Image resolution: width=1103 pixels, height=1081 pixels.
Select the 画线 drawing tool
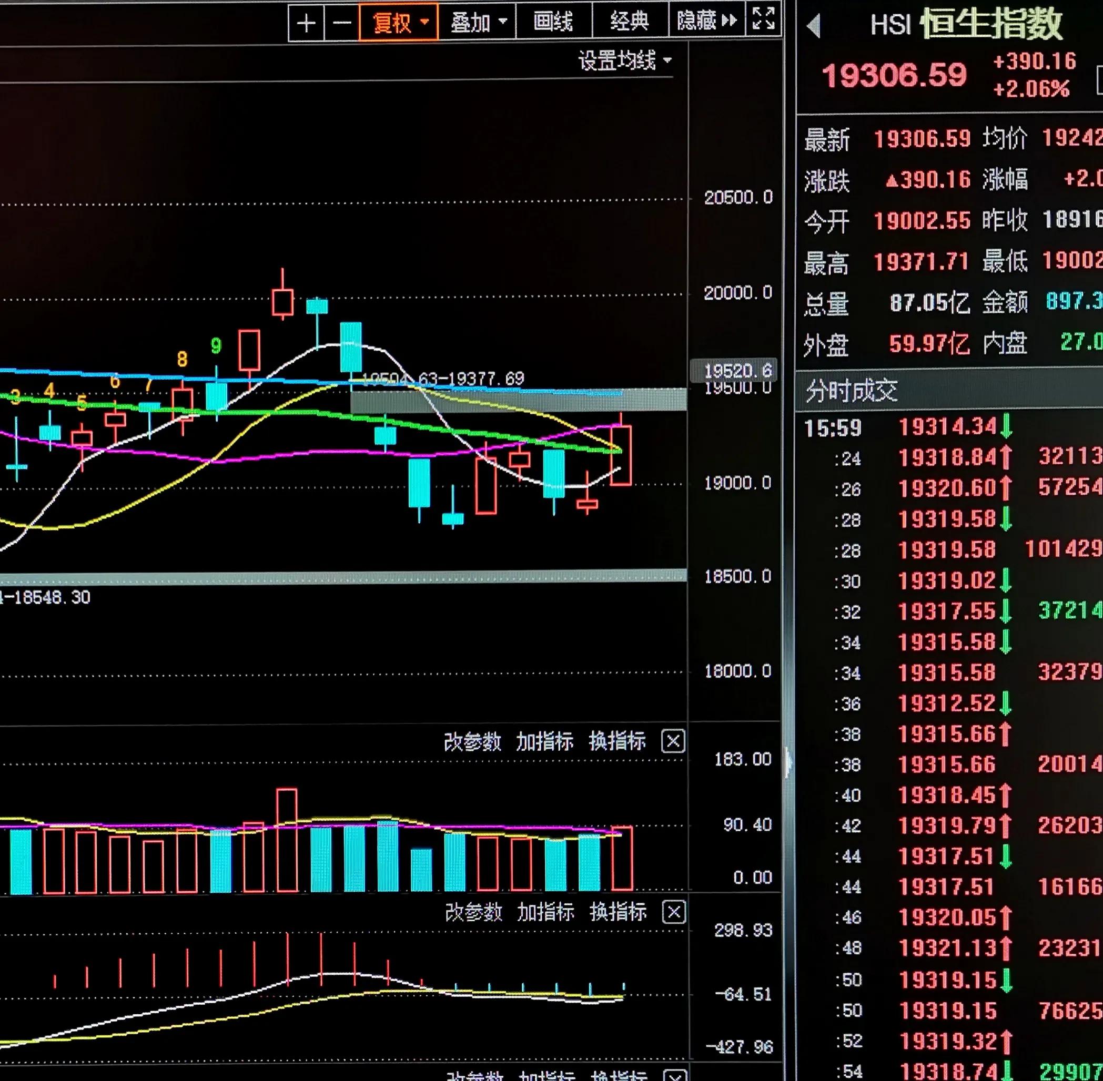[553, 22]
